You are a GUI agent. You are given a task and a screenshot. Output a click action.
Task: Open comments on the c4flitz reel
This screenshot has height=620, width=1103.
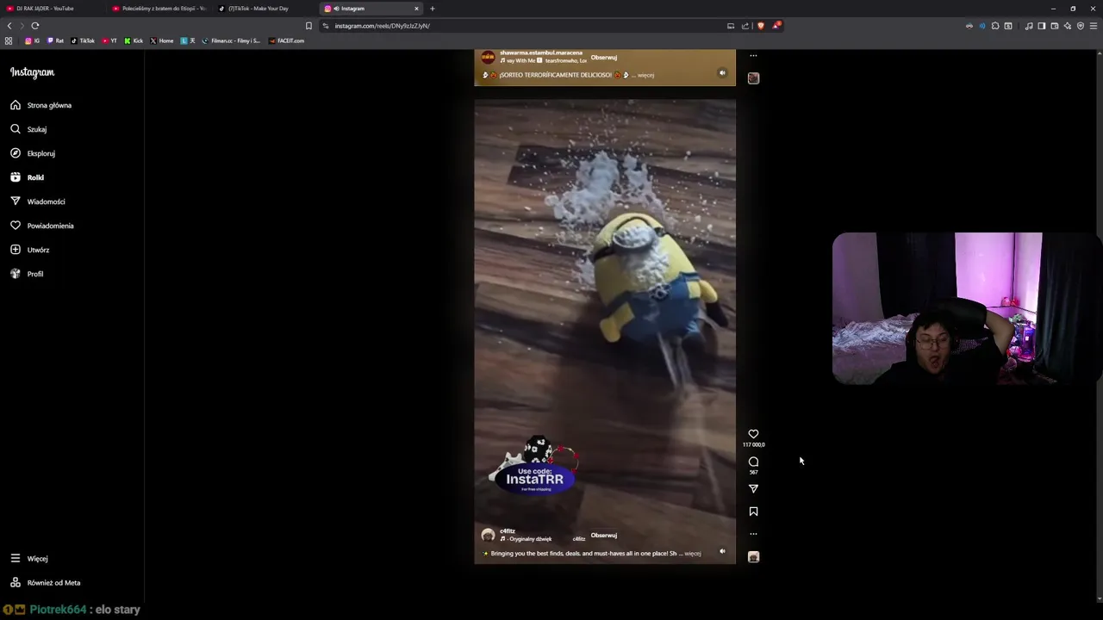(753, 462)
